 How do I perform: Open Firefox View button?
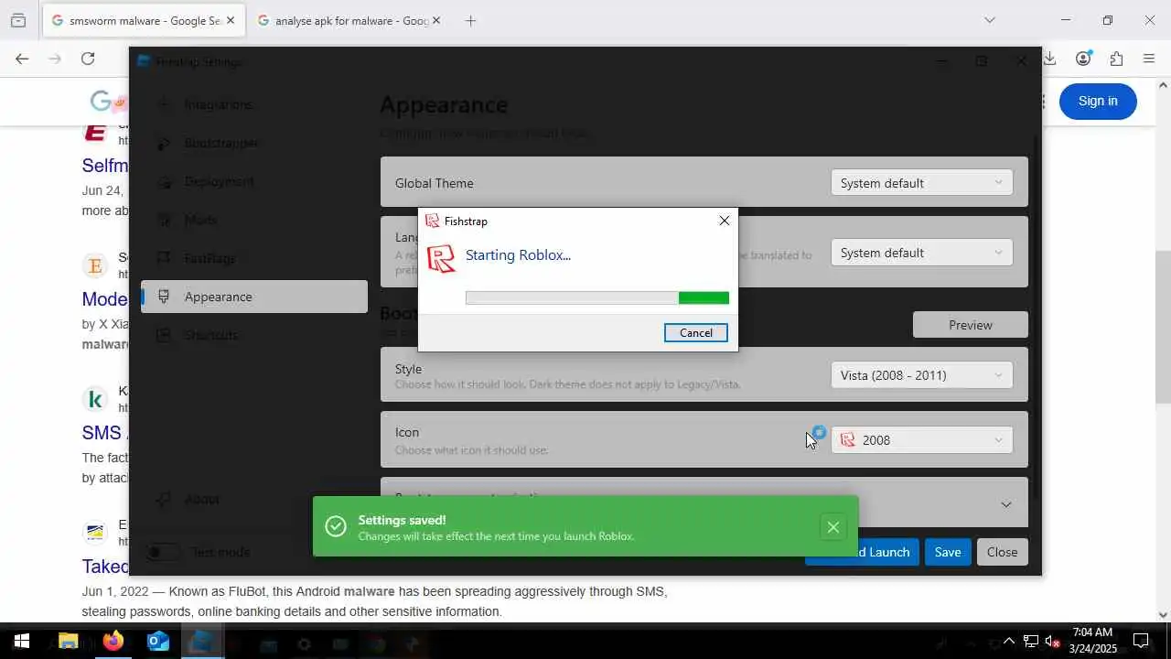coord(17,20)
